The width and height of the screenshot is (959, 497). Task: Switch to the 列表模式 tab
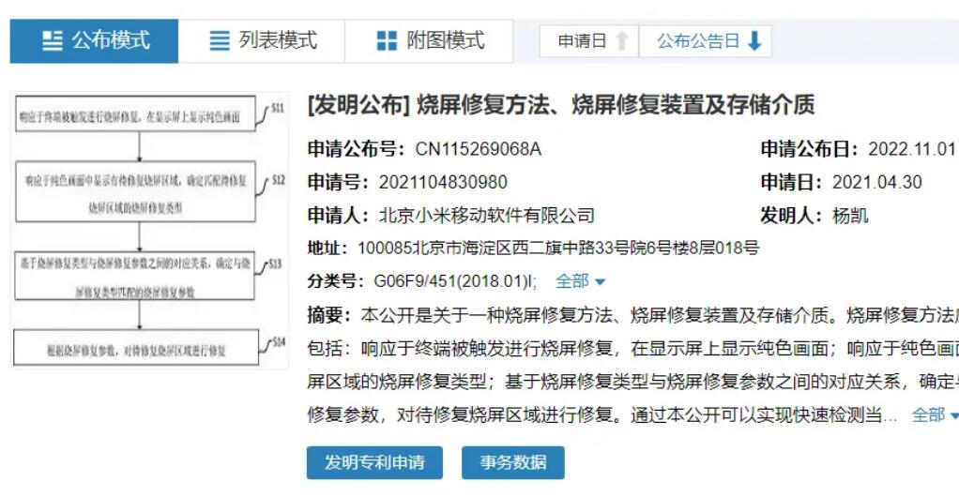278,41
